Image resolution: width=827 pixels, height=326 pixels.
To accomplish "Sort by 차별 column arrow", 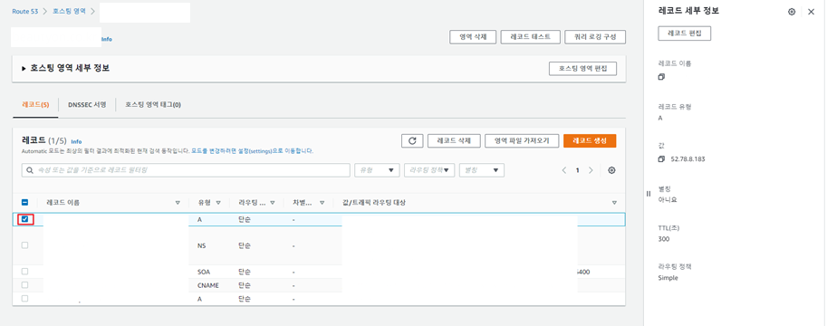I will [x=322, y=203].
